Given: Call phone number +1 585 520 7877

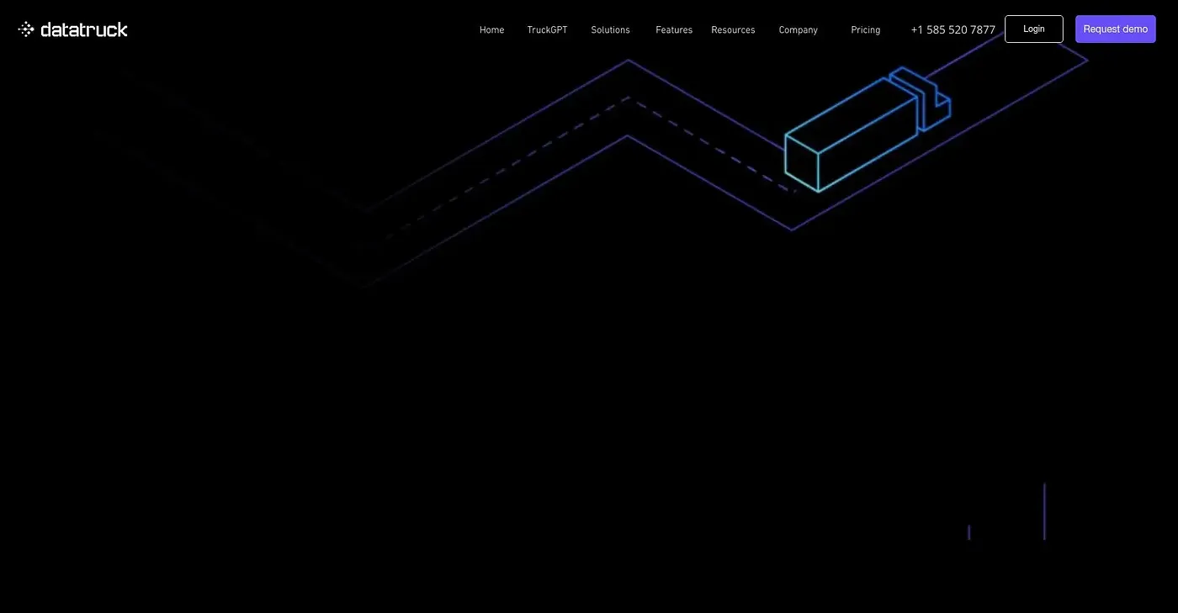Looking at the screenshot, I should tap(952, 29).
